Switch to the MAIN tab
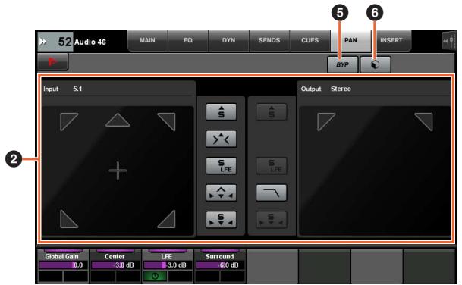Viewport: 462px width, 285px height. click(147, 40)
